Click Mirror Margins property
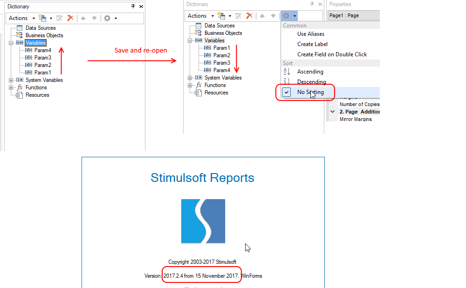This screenshot has height=288, width=466. point(356,119)
